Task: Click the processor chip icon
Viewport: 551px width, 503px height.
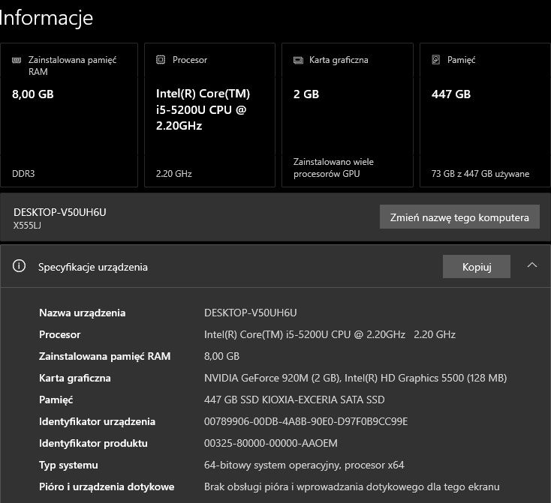Action: click(x=161, y=60)
